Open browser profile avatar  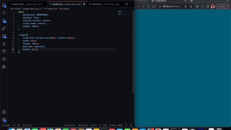pyautogui.click(x=213, y=6)
